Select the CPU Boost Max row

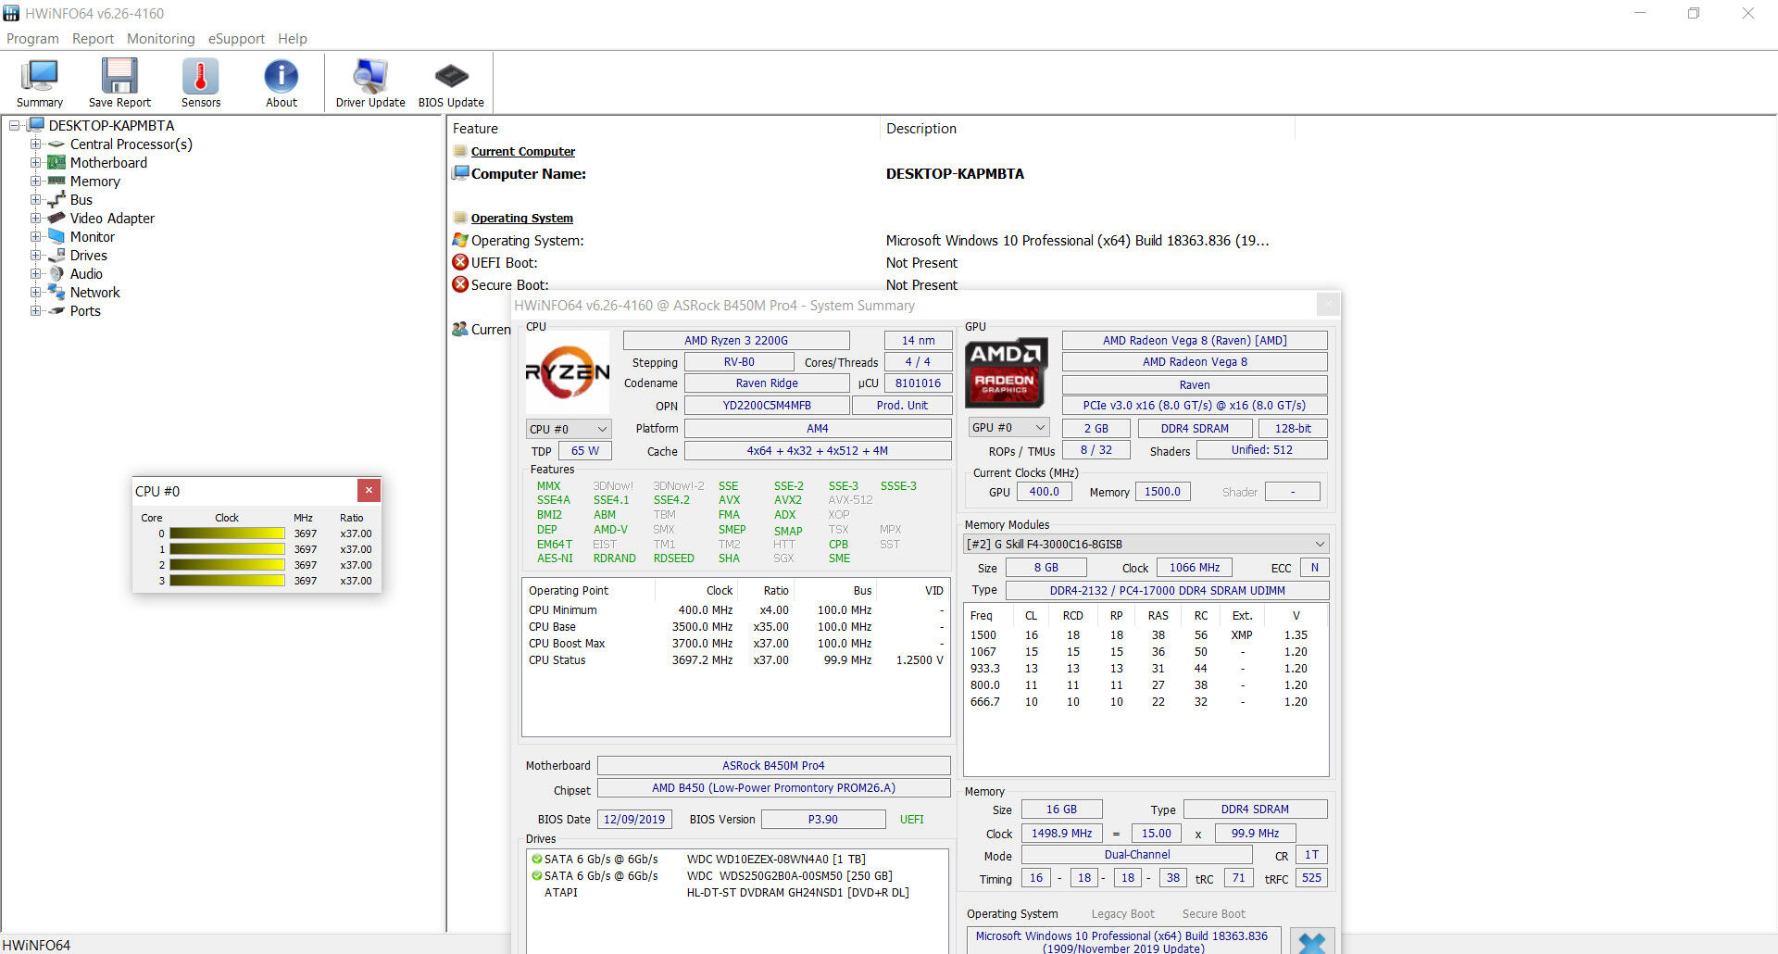pyautogui.click(x=736, y=644)
